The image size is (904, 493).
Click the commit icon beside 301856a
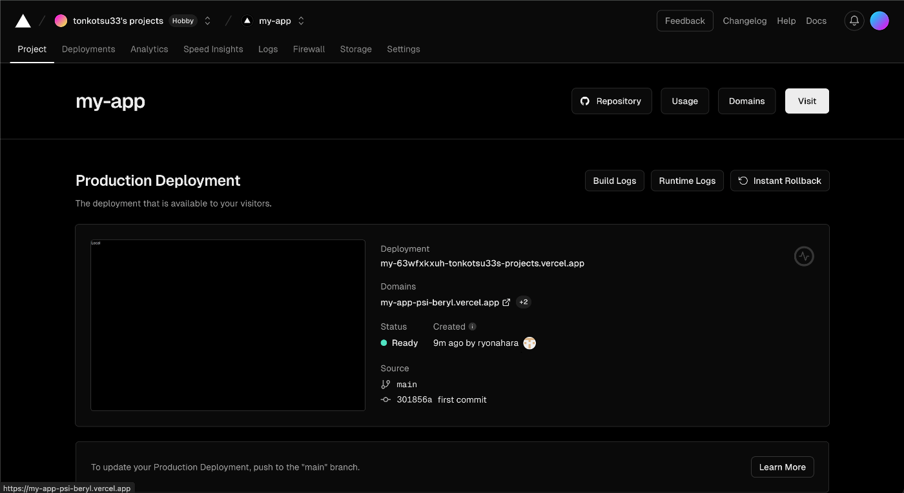click(x=385, y=399)
